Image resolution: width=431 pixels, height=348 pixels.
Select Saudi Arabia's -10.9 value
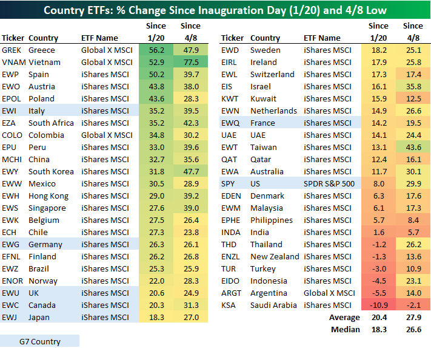coord(378,305)
